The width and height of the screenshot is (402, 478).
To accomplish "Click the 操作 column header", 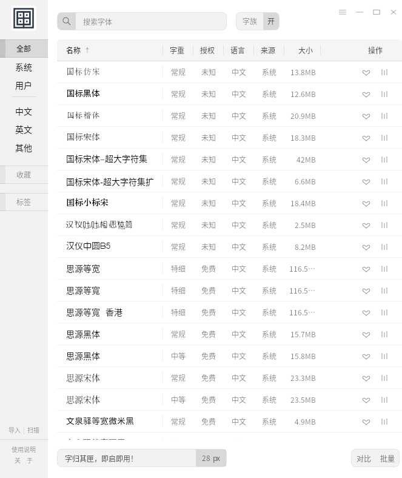I will coord(375,50).
